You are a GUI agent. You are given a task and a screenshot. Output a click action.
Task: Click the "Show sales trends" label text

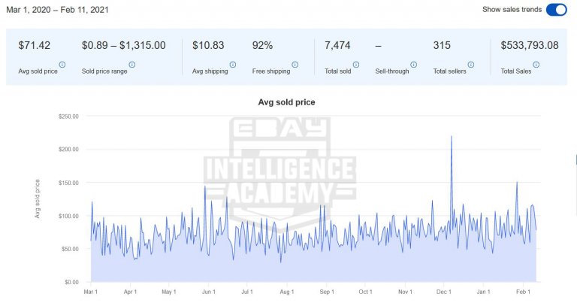point(512,10)
